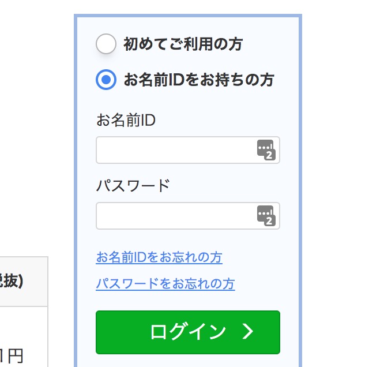The width and height of the screenshot is (384, 367).
Task: Click the arrow chevron on ログイン button
Action: click(248, 332)
